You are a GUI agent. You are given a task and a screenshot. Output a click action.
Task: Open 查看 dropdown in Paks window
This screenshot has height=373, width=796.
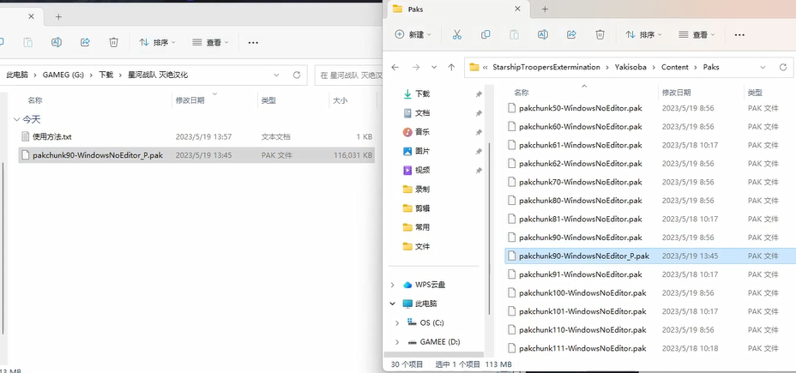pos(696,34)
